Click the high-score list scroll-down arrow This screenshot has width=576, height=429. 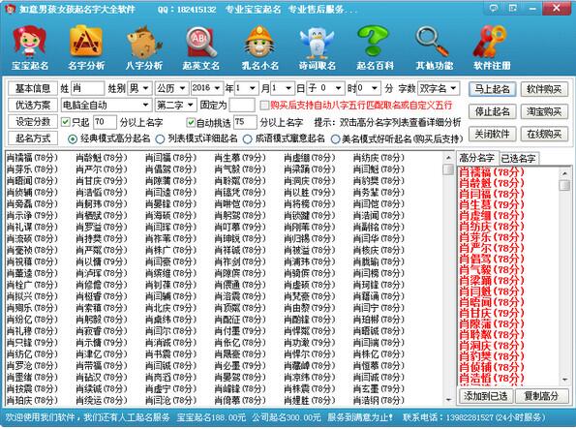coord(564,380)
